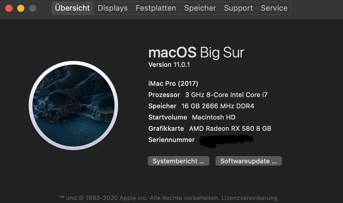This screenshot has width=343, height=203.
Task: Click the Systembericht button
Action: (x=178, y=161)
